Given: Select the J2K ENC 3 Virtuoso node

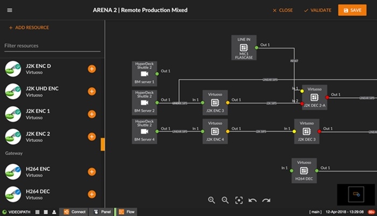Looking at the screenshot, I should pyautogui.click(x=215, y=102).
